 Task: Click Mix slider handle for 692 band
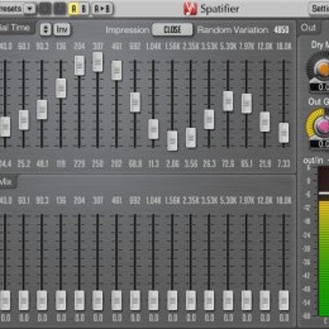click(x=135, y=300)
